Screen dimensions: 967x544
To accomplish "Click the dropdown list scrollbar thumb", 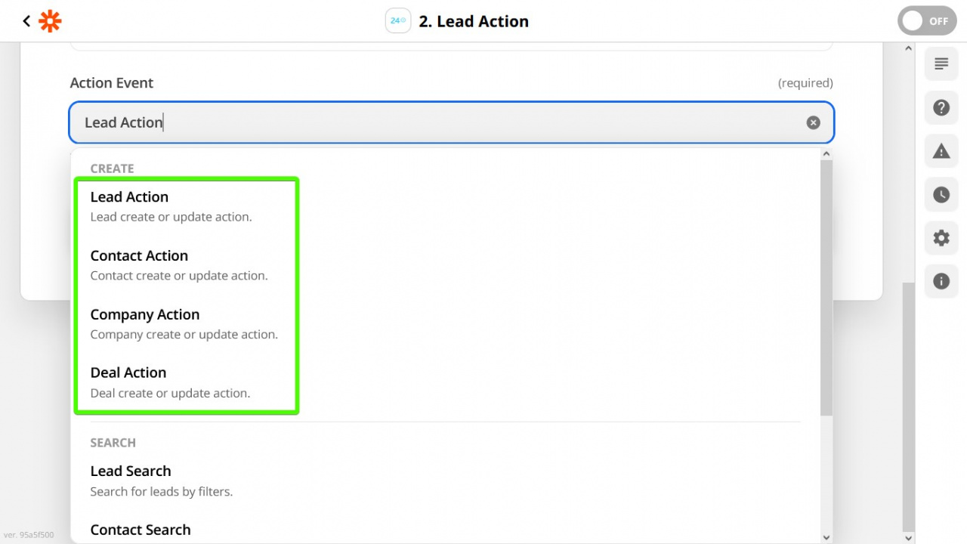I will coord(826,287).
